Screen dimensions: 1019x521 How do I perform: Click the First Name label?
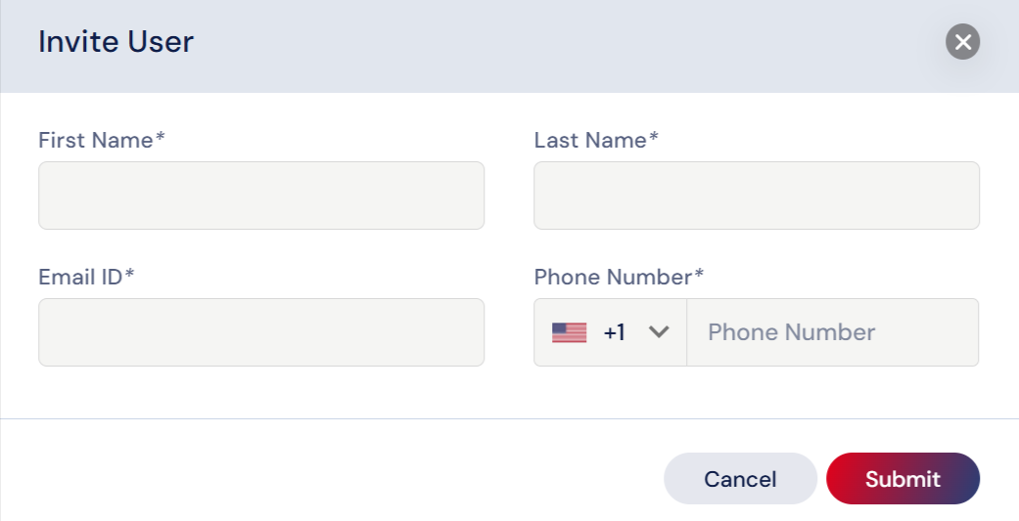96,140
